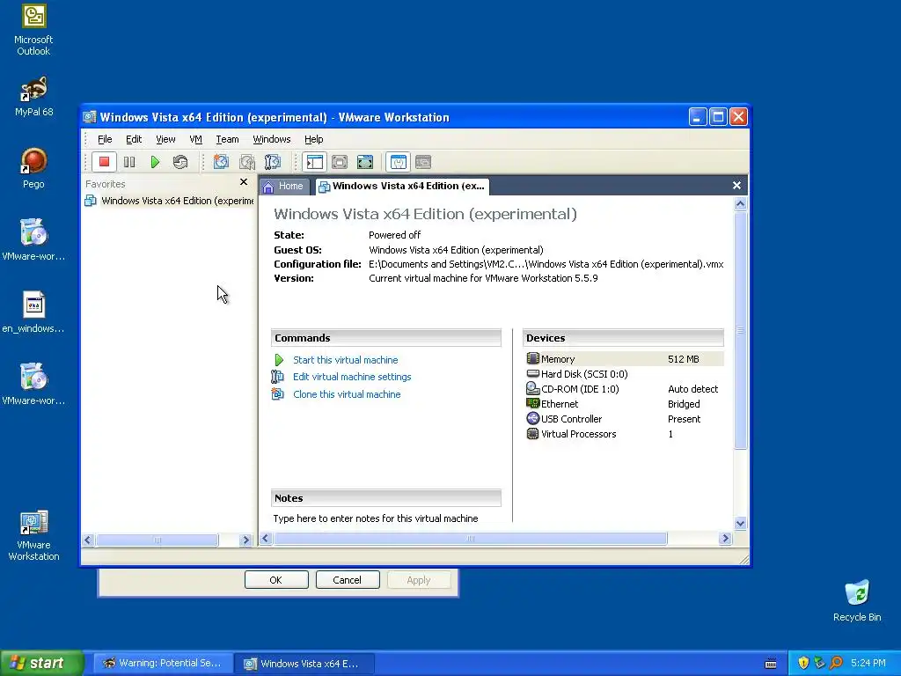Click the security shield tray icon
Viewport: 901px width, 676px height.
[803, 663]
